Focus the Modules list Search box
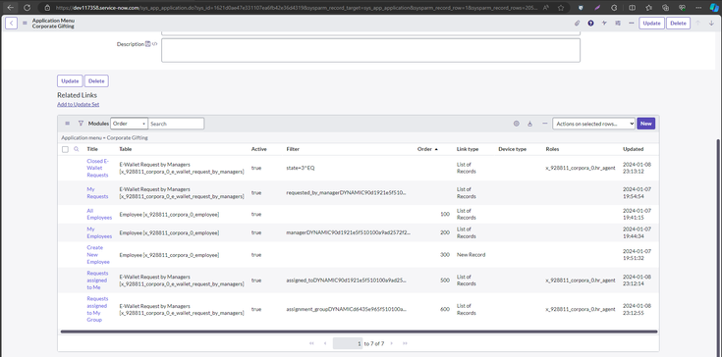Screen dimensions: 722x357 (176, 124)
